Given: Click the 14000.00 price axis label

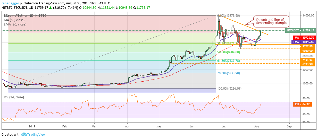Looking at the screenshot, I should [x=308, y=15].
